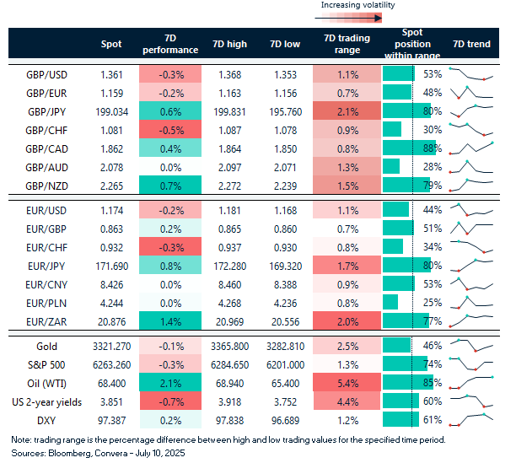
Task: Select the 7D trading range column header
Action: click(347, 44)
